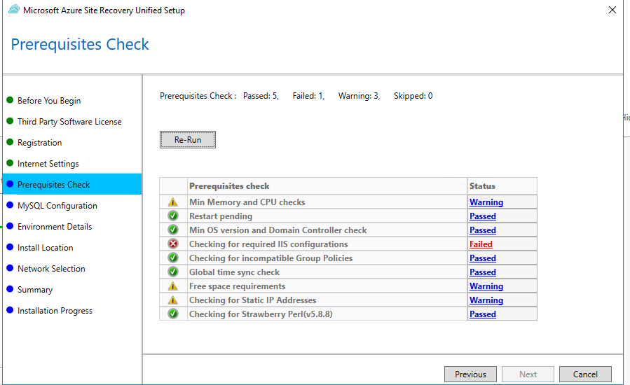Click the 'Failed: 1,' summary count
The height and width of the screenshot is (385, 630).
pos(308,95)
